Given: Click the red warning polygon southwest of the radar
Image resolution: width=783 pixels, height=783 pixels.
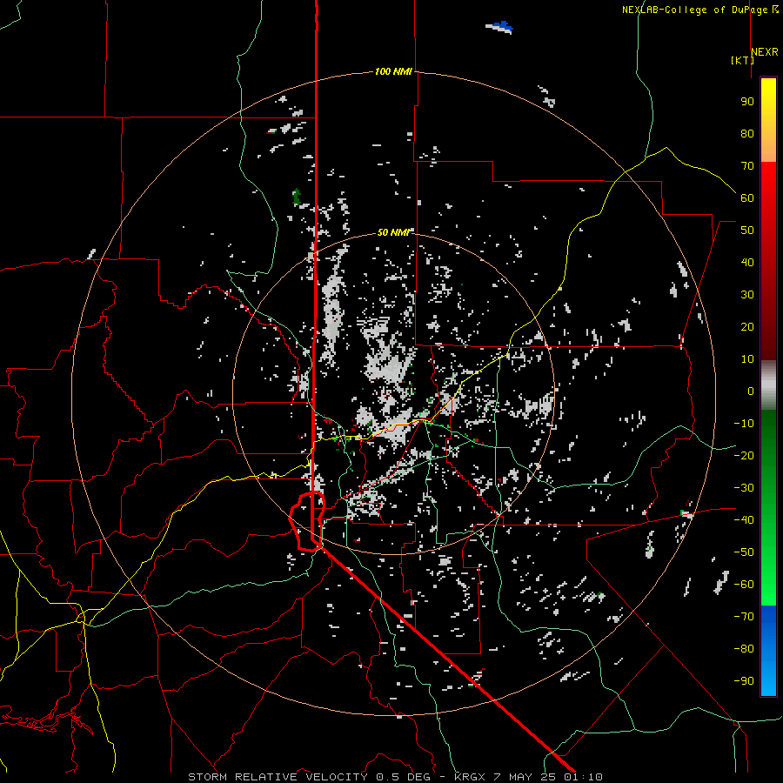Looking at the screenshot, I should [308, 521].
